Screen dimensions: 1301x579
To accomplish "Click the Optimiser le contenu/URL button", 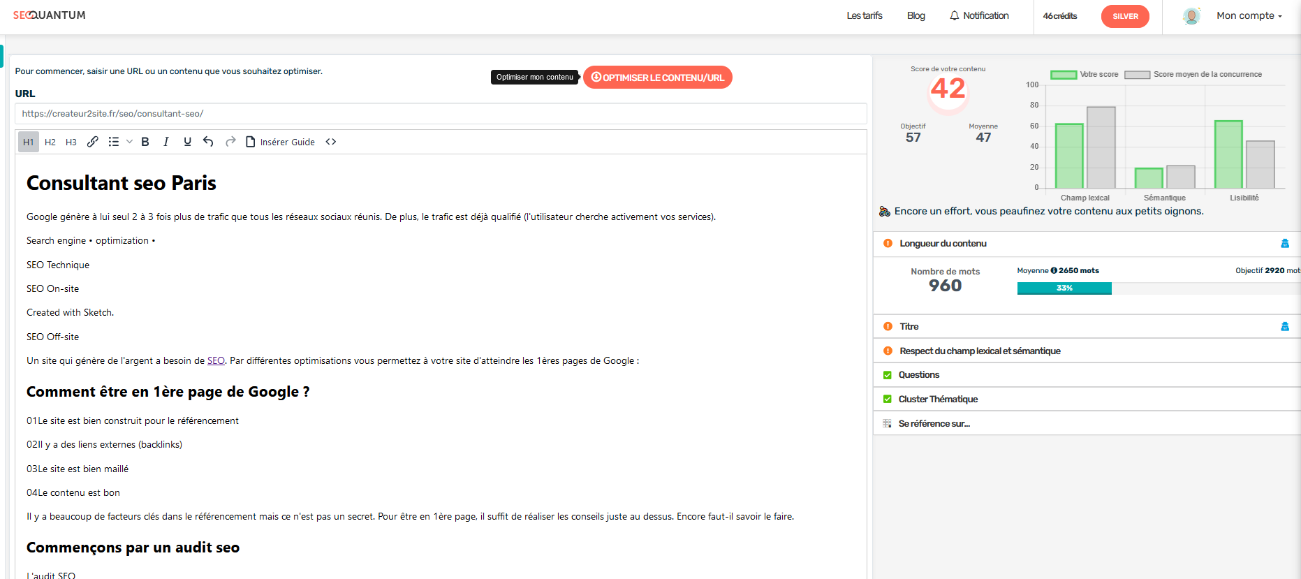I will [x=657, y=78].
